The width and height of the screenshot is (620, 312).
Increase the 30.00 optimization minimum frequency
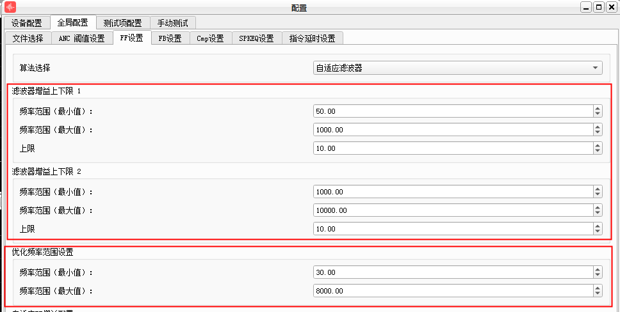[x=598, y=269]
